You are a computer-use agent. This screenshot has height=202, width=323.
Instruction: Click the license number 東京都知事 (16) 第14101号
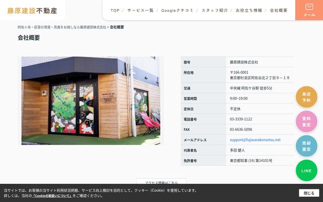click(251, 161)
